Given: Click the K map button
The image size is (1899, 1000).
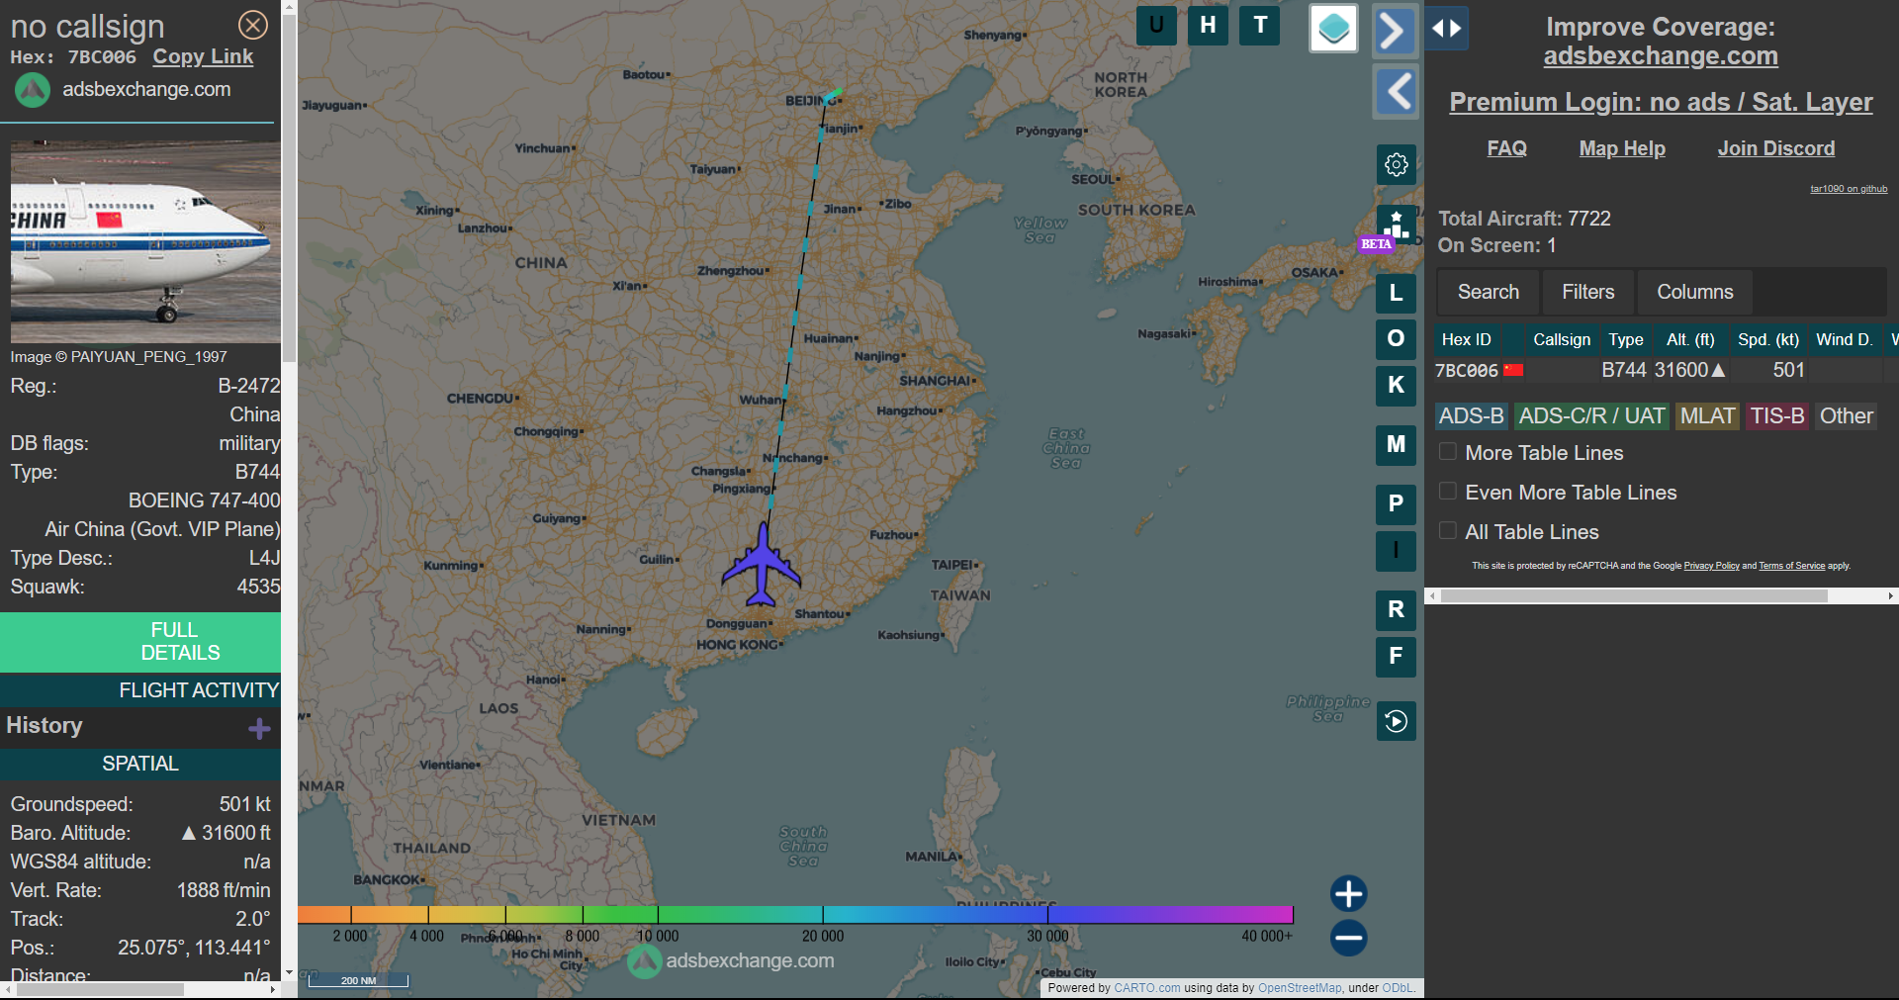Looking at the screenshot, I should tap(1396, 385).
